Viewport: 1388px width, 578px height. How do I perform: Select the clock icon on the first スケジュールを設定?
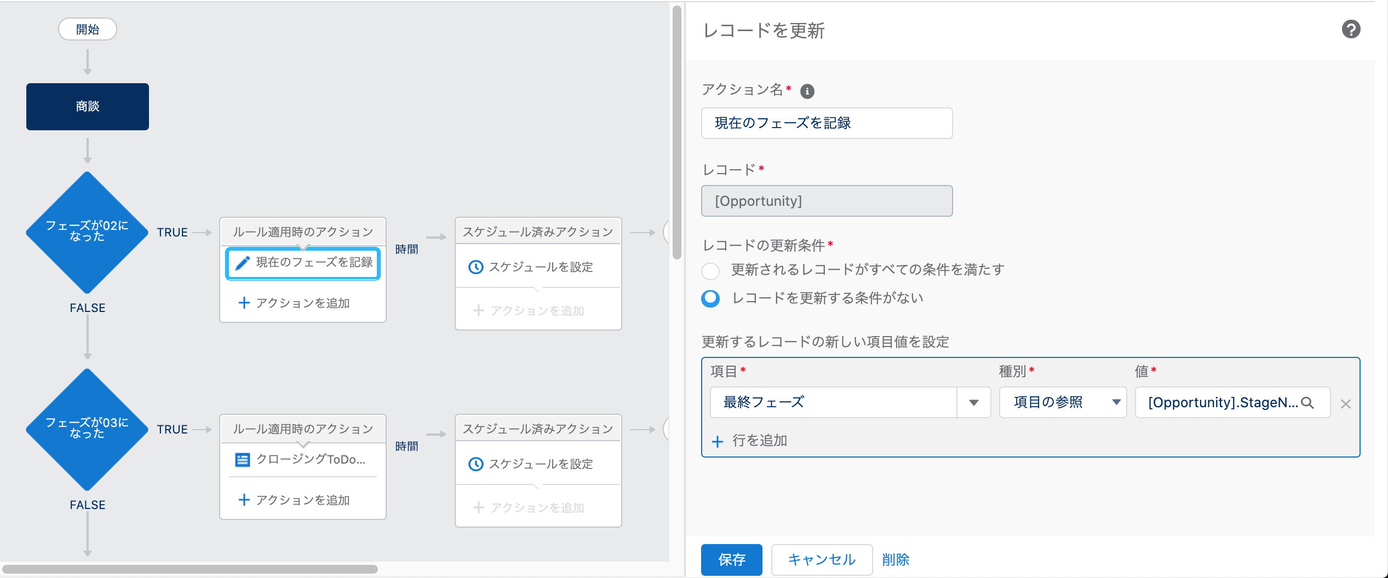pyautogui.click(x=475, y=267)
